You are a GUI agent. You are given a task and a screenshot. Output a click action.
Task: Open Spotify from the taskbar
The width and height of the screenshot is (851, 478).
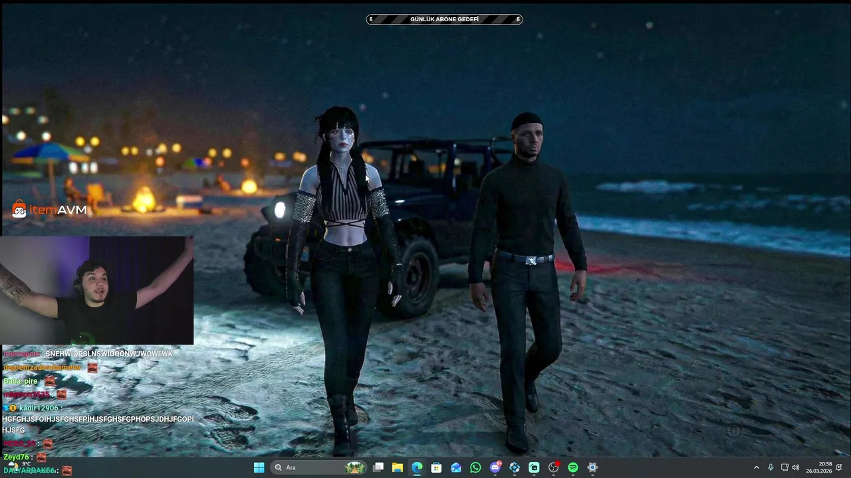coord(573,467)
